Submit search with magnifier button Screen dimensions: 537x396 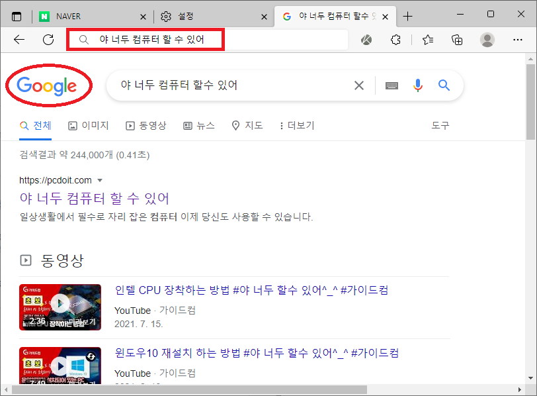[x=444, y=85]
